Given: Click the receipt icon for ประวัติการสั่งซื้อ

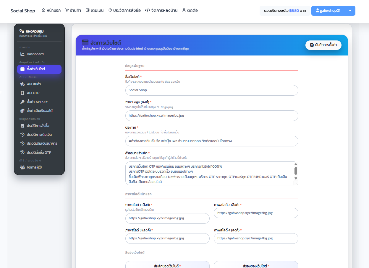Looking at the screenshot, I should [x=22, y=126].
